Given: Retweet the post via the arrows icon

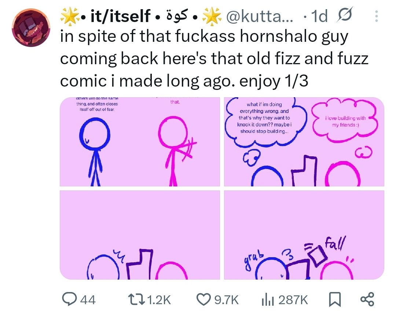Looking at the screenshot, I should click(x=136, y=299).
